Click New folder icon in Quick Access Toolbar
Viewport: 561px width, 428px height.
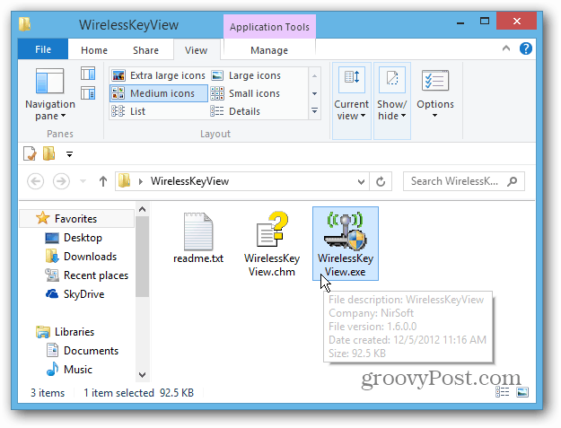[49, 153]
